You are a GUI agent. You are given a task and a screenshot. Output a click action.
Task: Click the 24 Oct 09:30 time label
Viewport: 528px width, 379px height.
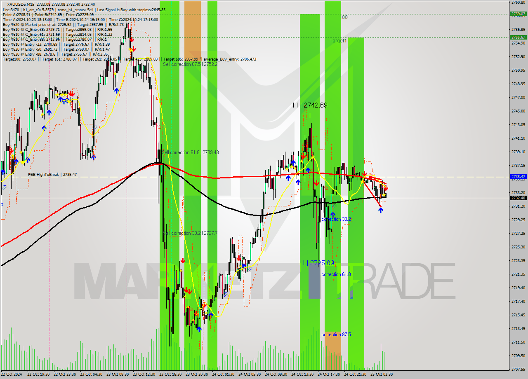(x=276, y=374)
